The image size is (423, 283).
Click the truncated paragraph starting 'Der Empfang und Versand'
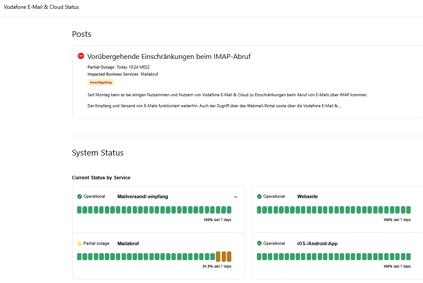[214, 106]
